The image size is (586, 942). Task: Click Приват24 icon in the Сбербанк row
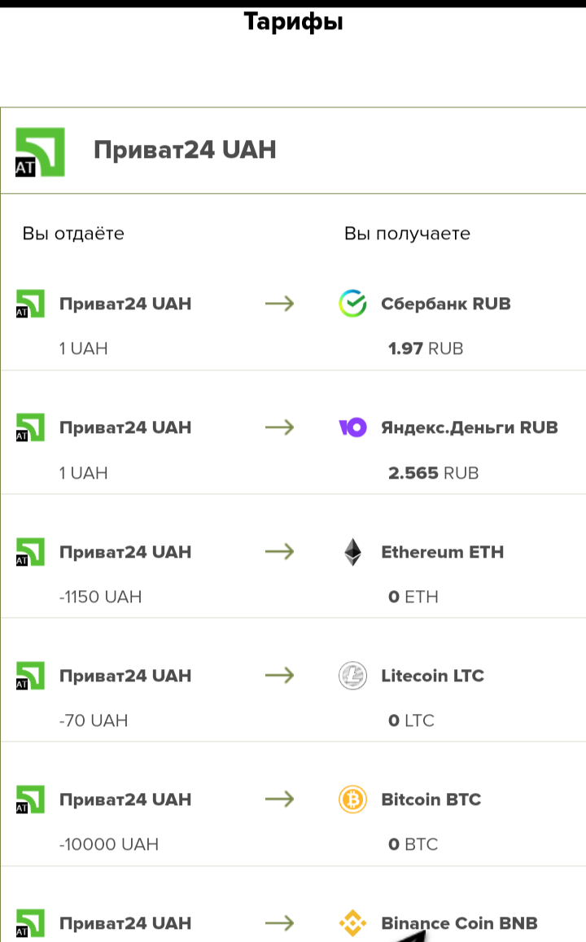pyautogui.click(x=30, y=304)
